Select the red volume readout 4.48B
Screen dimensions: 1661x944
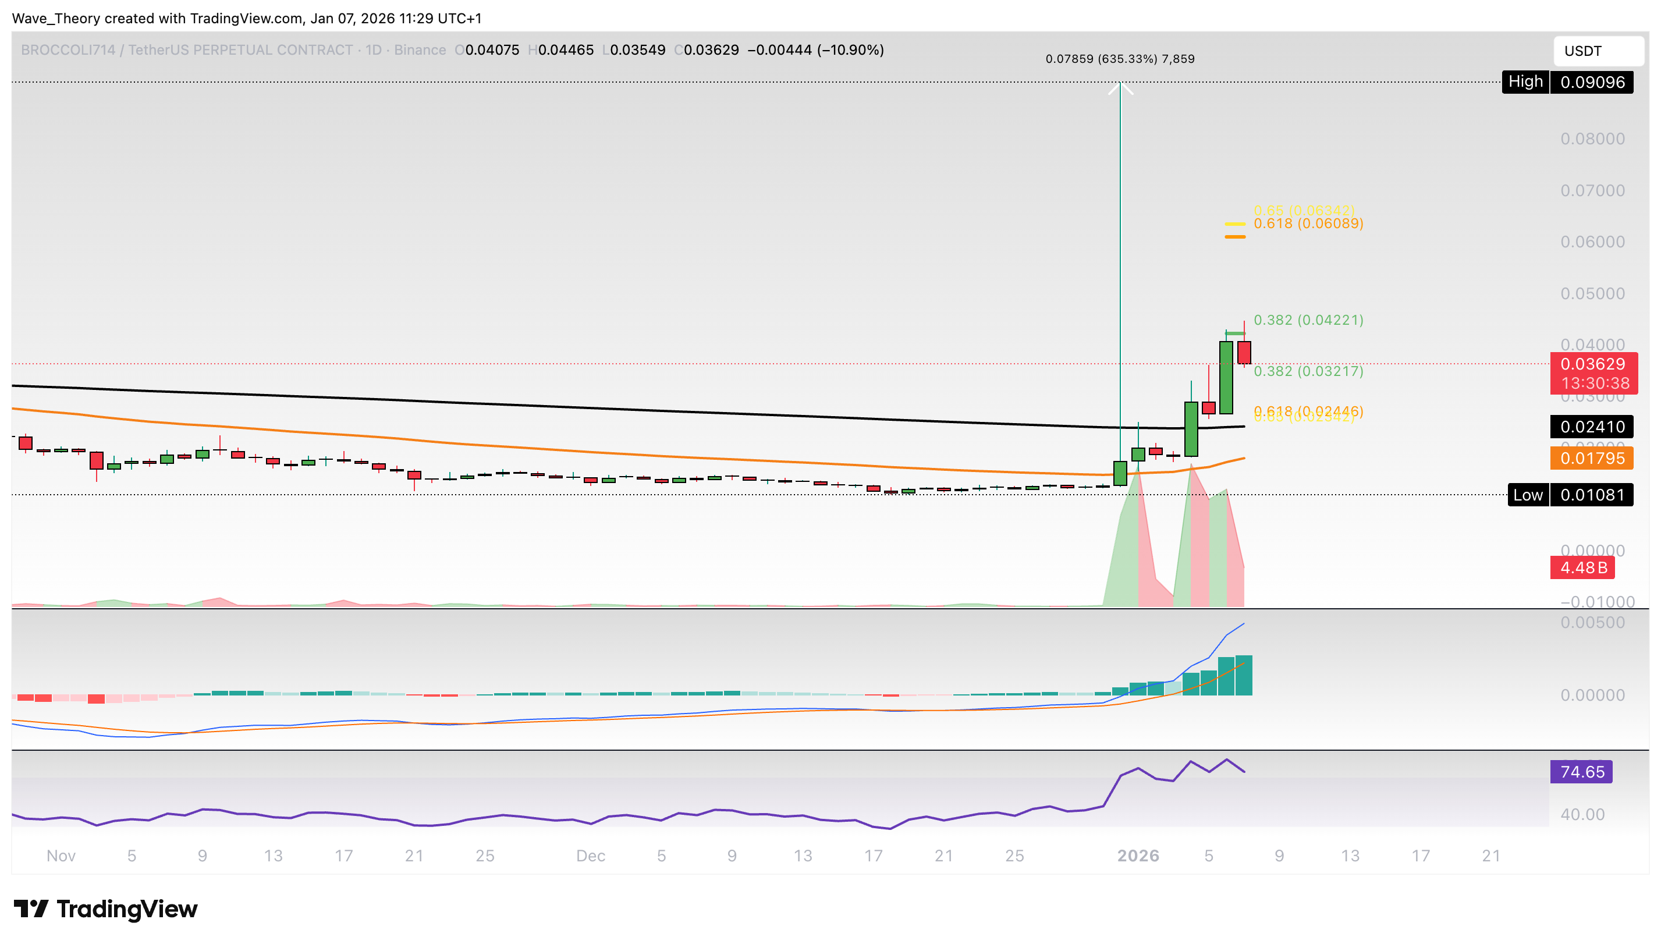(1582, 567)
